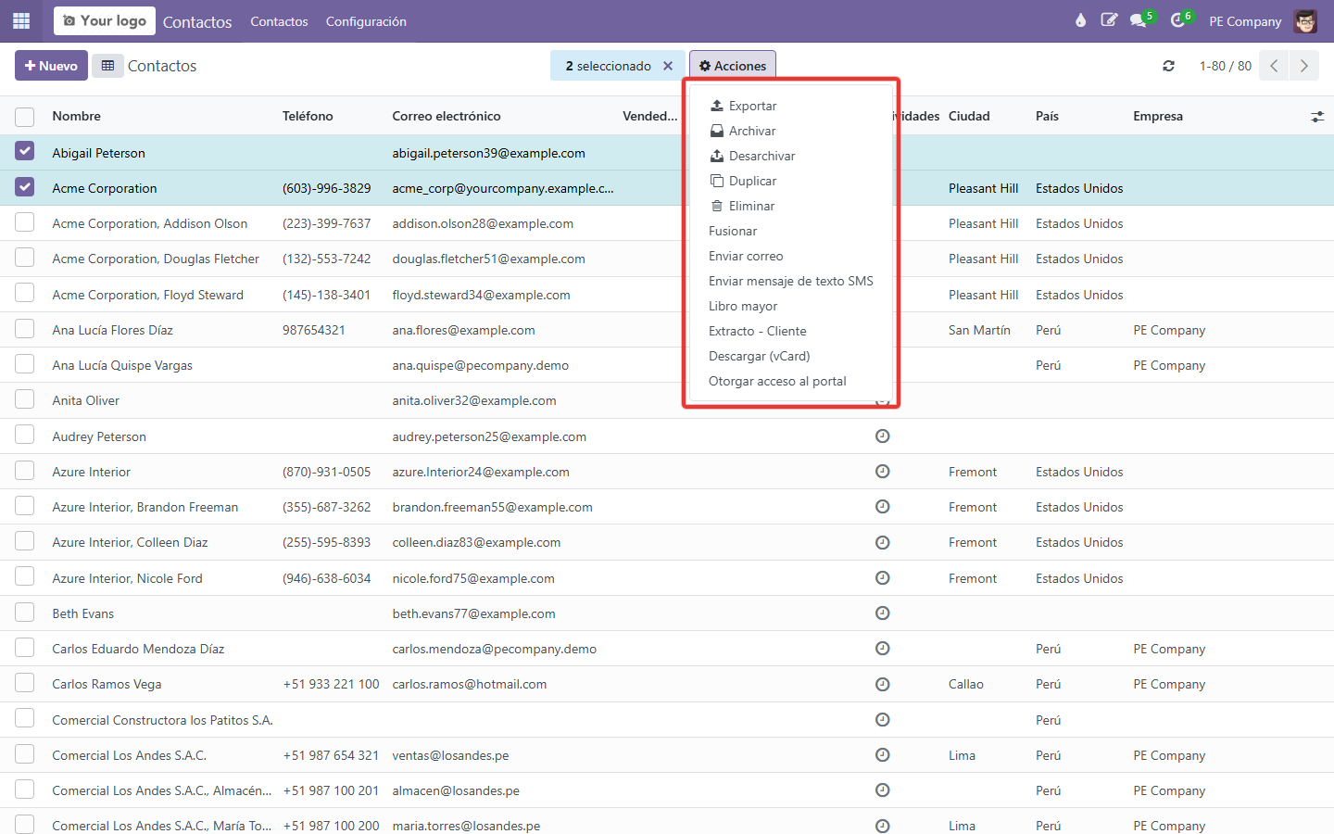The height and width of the screenshot is (834, 1334).
Task: Check the Addison Olson row checkbox
Action: pos(25,222)
